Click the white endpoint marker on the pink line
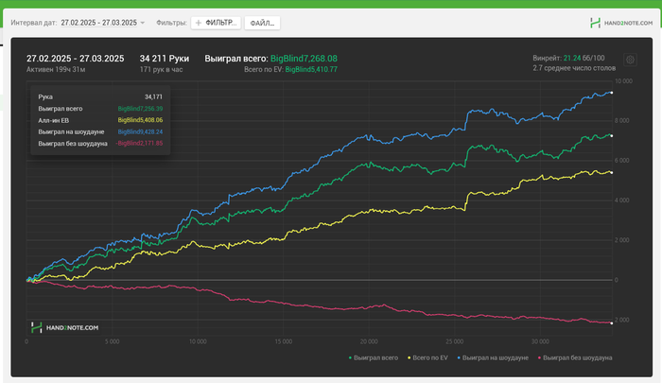 611,323
